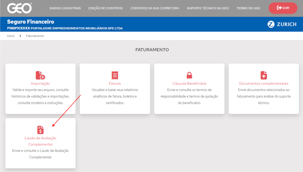Click the Zurich logo
303x172 pixels.
[282, 24]
